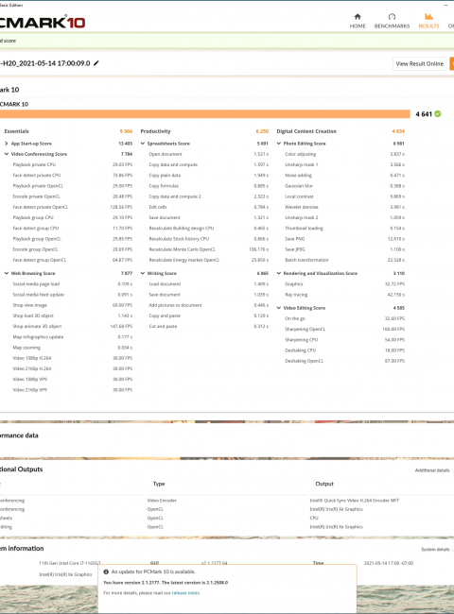Open the release notes link
This screenshot has width=454, height=614.
185,593
